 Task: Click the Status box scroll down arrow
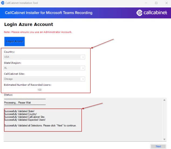pos(164,139)
